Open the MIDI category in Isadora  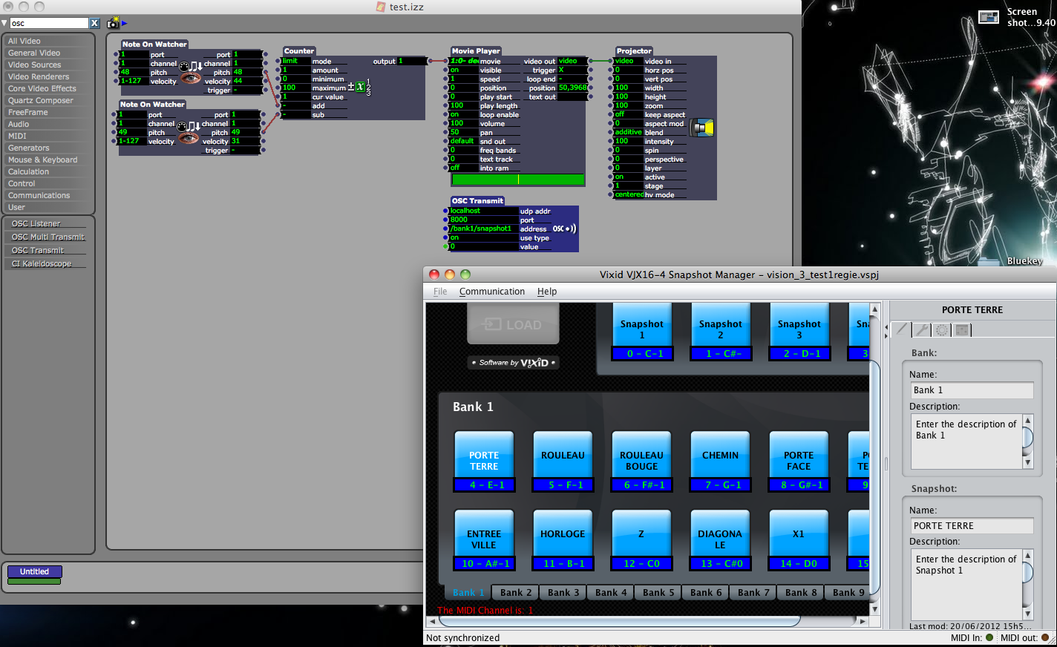(x=48, y=136)
